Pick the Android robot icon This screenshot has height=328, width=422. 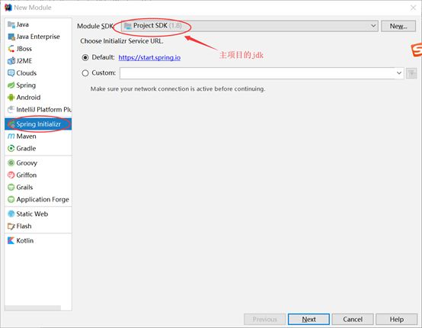(x=11, y=98)
